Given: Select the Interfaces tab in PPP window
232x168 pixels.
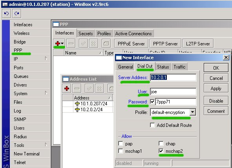Looking at the screenshot, I should 64,33.
